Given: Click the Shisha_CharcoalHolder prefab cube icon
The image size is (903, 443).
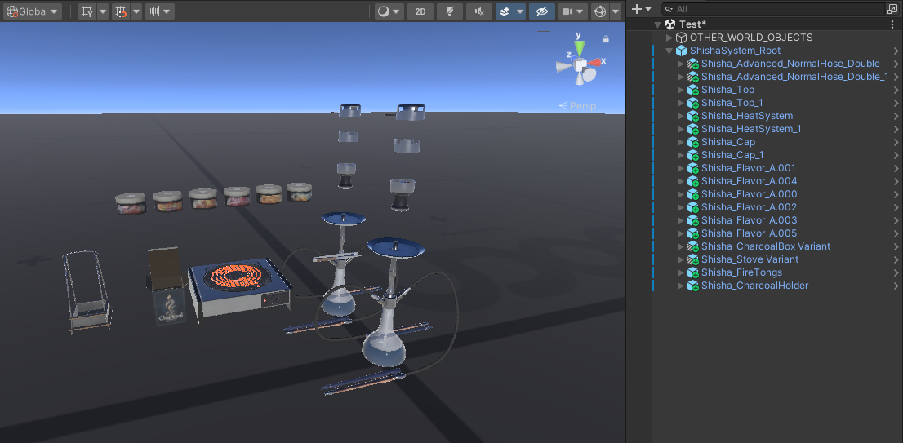Looking at the screenshot, I should tap(693, 286).
